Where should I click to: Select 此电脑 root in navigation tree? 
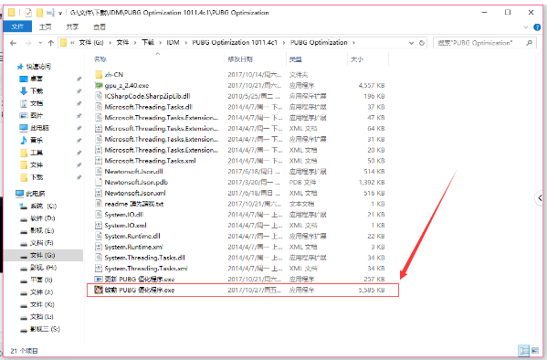coord(35,194)
